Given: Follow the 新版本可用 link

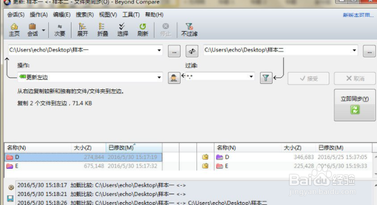Looking at the screenshot, I should [358, 15].
